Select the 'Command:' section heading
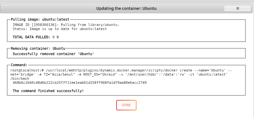The image size is (254, 117). click(x=19, y=65)
